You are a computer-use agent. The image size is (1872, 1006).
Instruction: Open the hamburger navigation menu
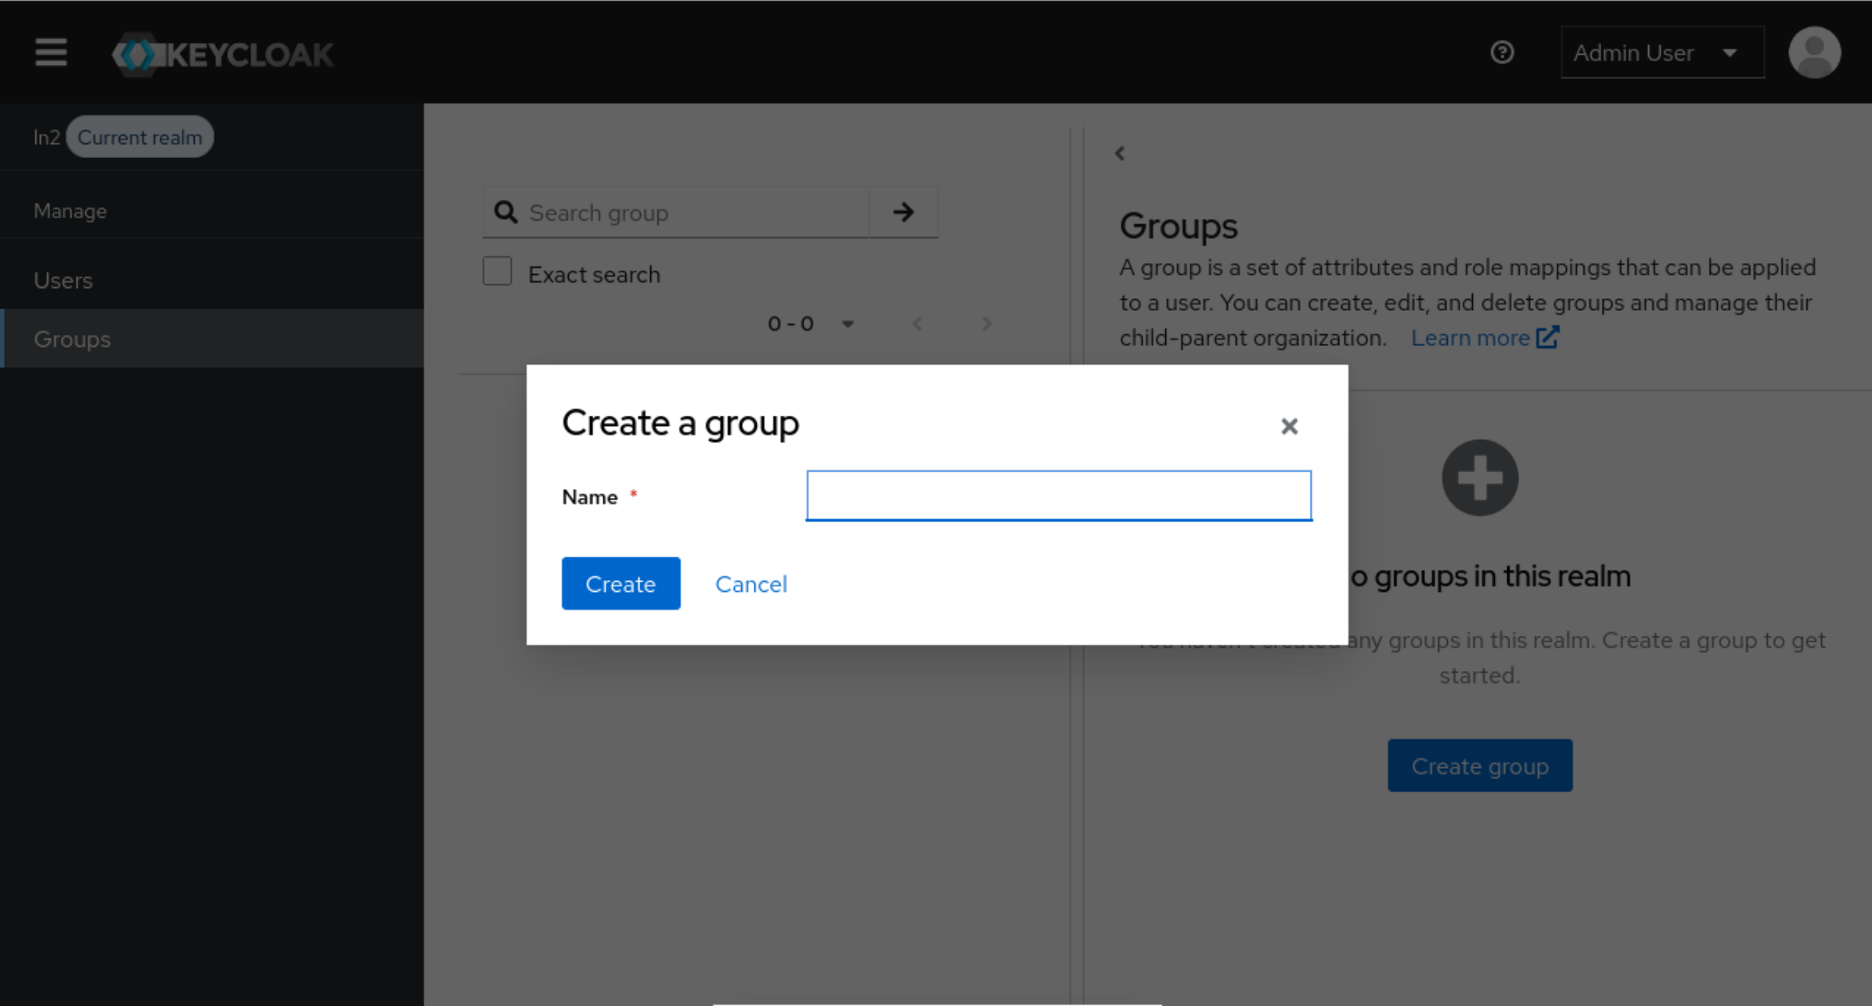point(51,53)
